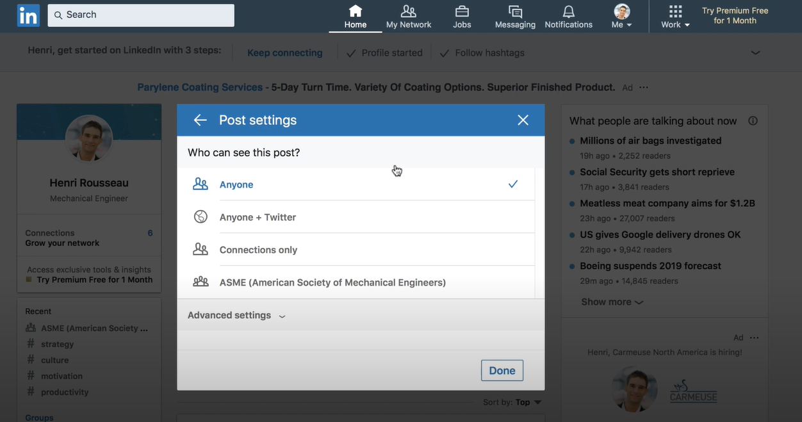Open ASME (American Society ... in Recent
Image resolution: width=802 pixels, height=422 pixels.
click(95, 328)
